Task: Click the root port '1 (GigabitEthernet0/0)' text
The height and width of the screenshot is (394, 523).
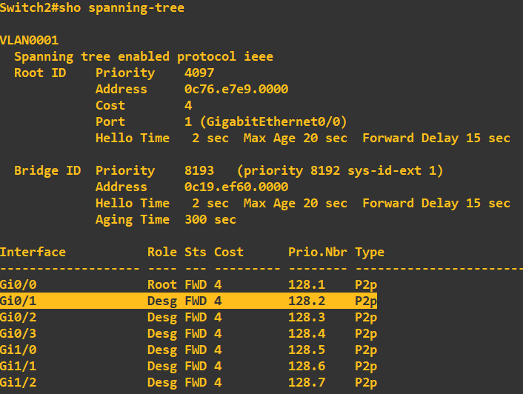Action: (x=266, y=121)
